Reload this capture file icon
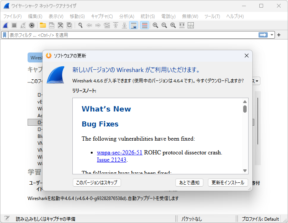Screen dimensions: 288x223 coord(69,25)
